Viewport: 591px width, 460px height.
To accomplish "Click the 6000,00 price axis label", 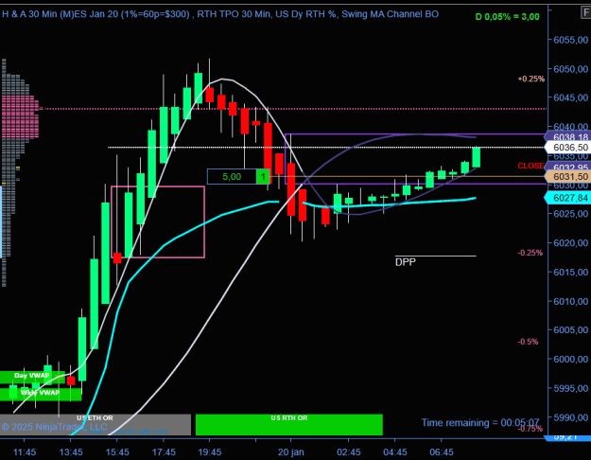I will 570,359.
